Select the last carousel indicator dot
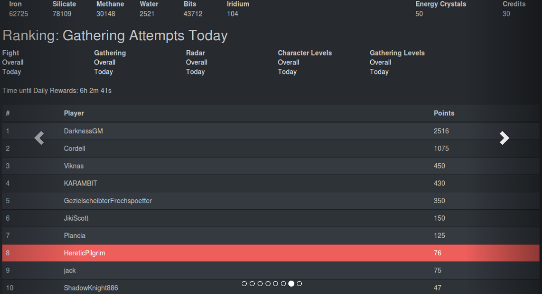This screenshot has height=294, width=542. tap(299, 284)
